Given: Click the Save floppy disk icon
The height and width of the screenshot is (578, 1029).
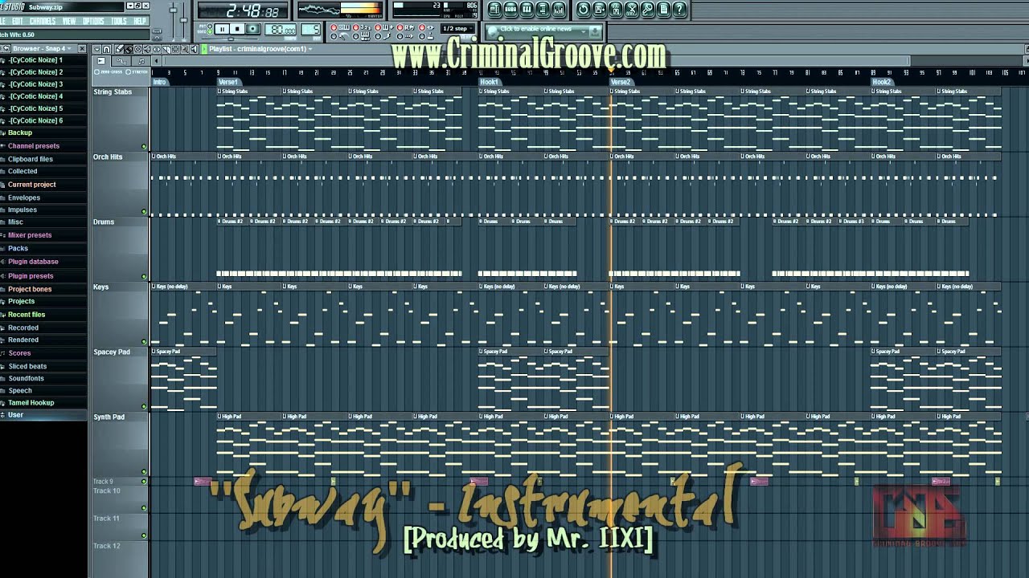Looking at the screenshot, I should [x=615, y=10].
